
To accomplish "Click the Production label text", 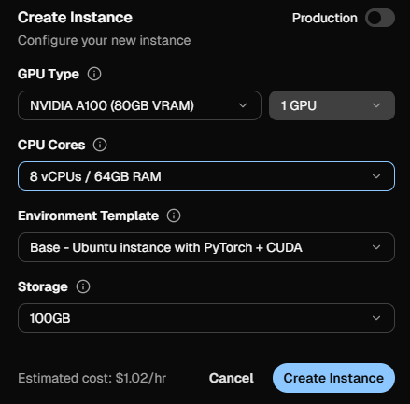I will pos(325,18).
